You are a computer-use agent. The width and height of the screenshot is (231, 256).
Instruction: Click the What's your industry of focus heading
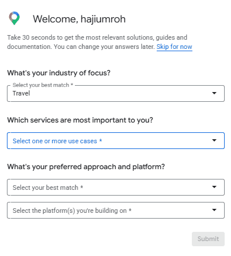(x=59, y=73)
